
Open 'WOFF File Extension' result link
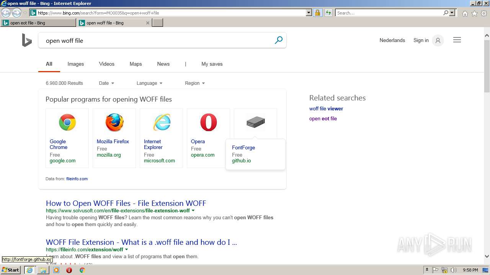[x=141, y=242]
